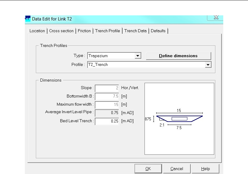Viewport: 248px width, 174px height.
Task: Click the T2_Trench profile field
Action: (149, 65)
